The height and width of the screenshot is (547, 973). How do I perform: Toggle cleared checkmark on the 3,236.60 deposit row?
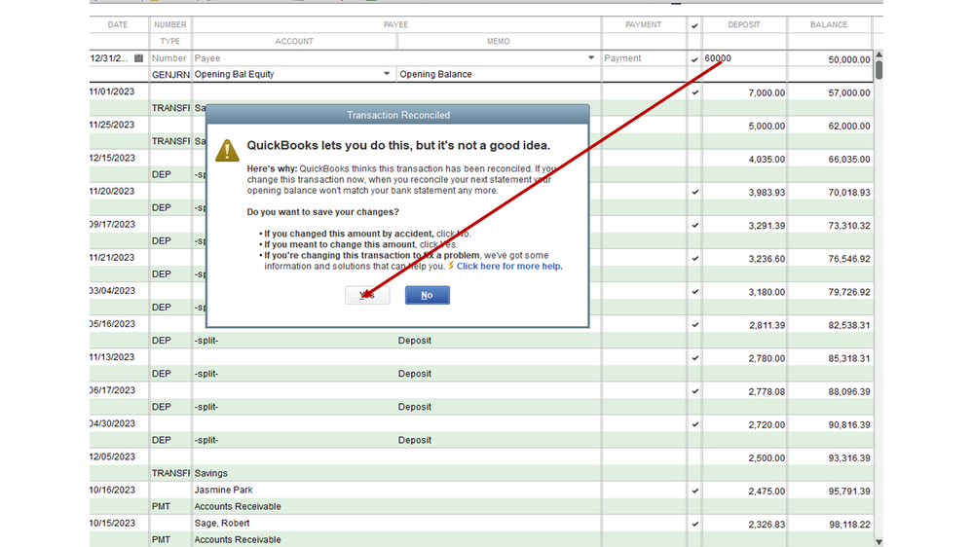point(695,259)
